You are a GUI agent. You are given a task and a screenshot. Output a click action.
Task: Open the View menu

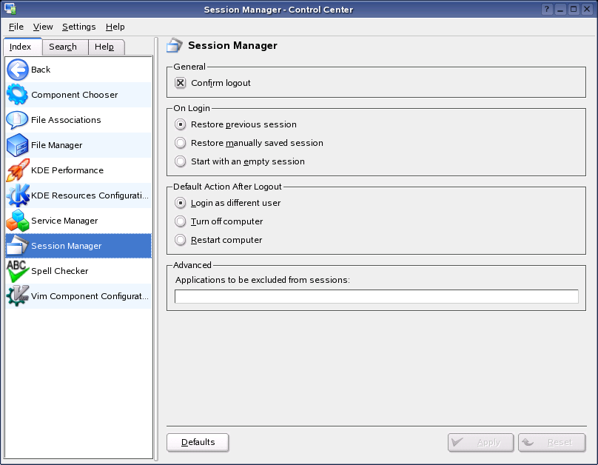43,27
